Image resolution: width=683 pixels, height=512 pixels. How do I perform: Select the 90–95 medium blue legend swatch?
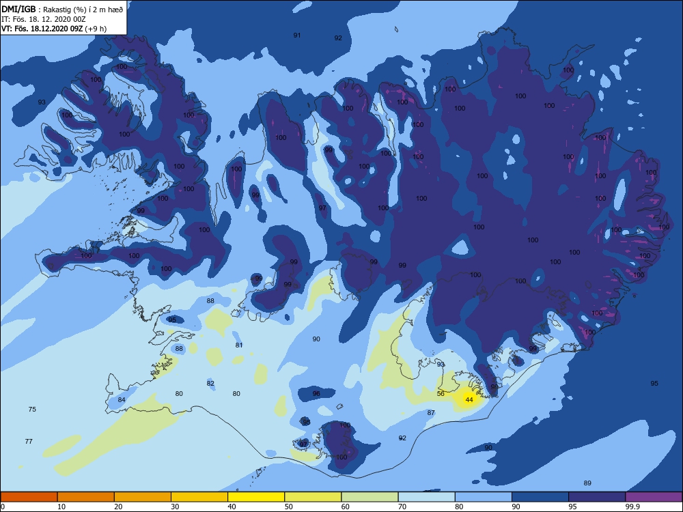click(540, 497)
